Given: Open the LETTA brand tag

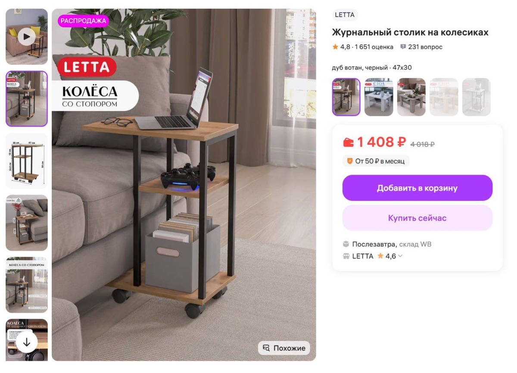Looking at the screenshot, I should (345, 15).
